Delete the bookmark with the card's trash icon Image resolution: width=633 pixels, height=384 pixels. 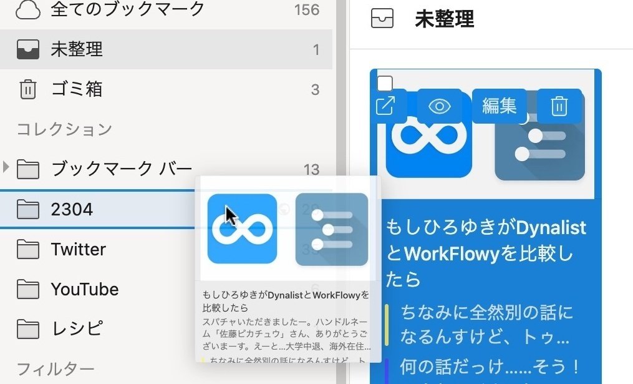(x=559, y=106)
